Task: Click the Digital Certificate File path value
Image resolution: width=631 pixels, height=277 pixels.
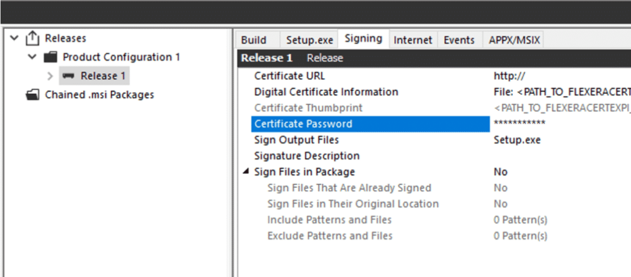Action: coord(562,92)
